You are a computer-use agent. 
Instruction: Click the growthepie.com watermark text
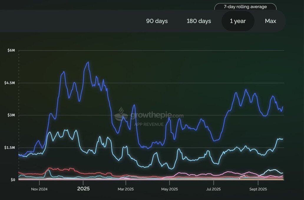point(156,115)
